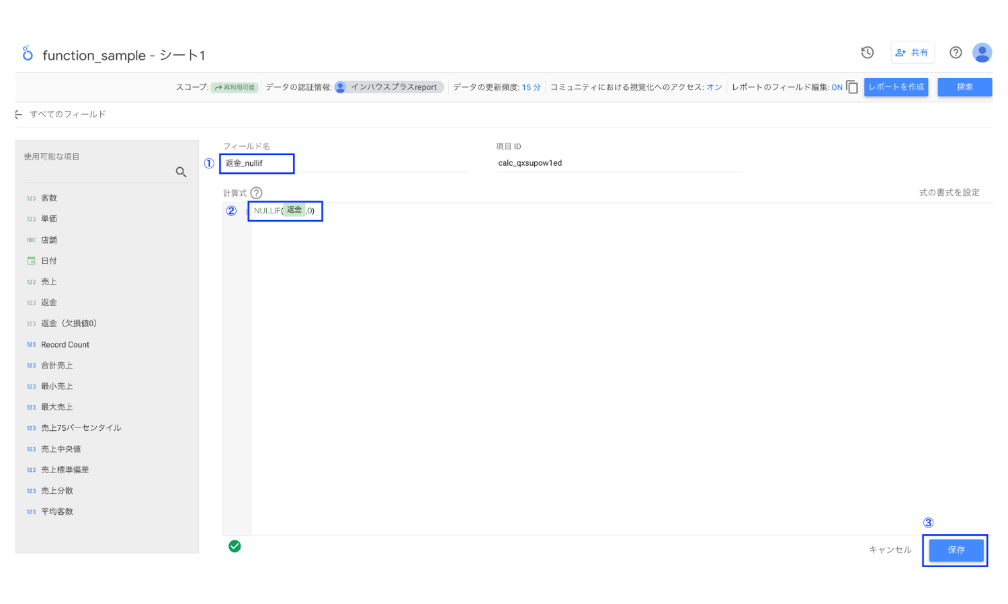Go back using the すべてのフィールド arrow
Screen dimensions: 1008x604
pos(18,114)
